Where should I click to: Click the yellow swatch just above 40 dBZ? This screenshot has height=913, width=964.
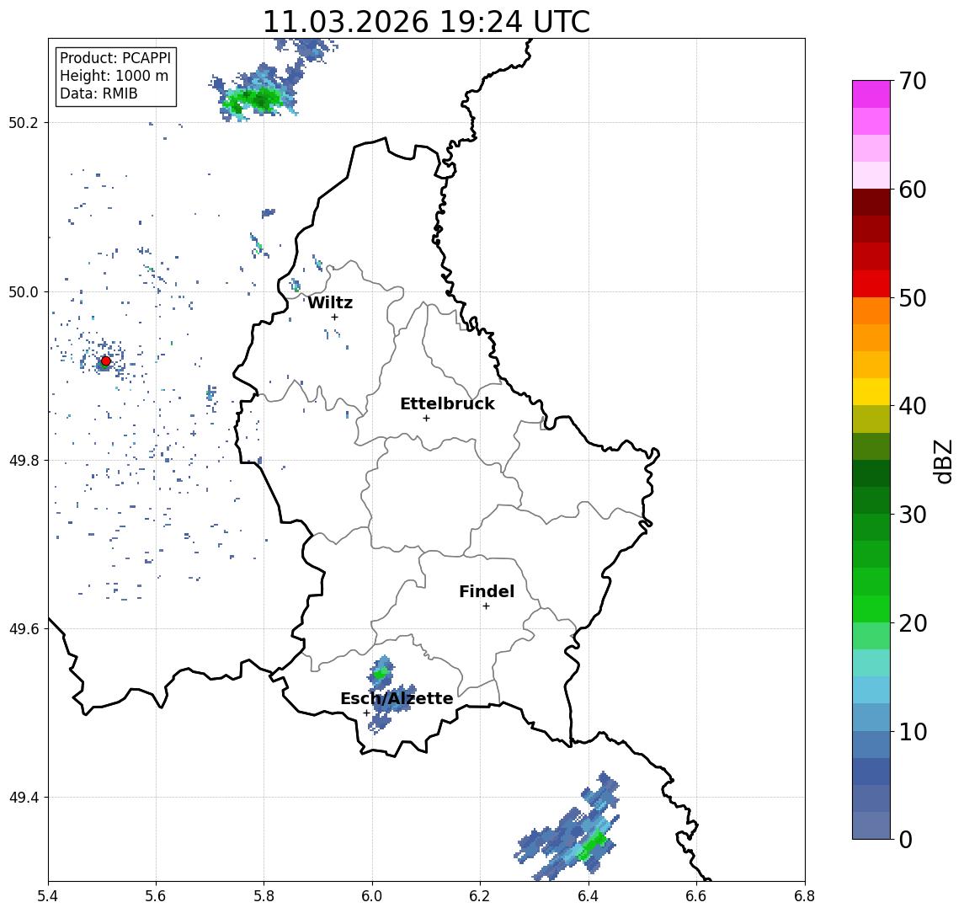871,392
